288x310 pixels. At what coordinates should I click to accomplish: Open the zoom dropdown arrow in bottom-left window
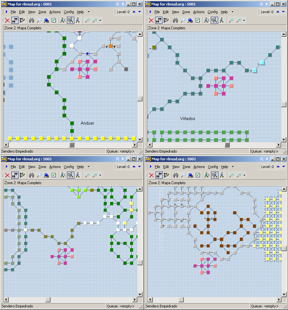pos(100,175)
